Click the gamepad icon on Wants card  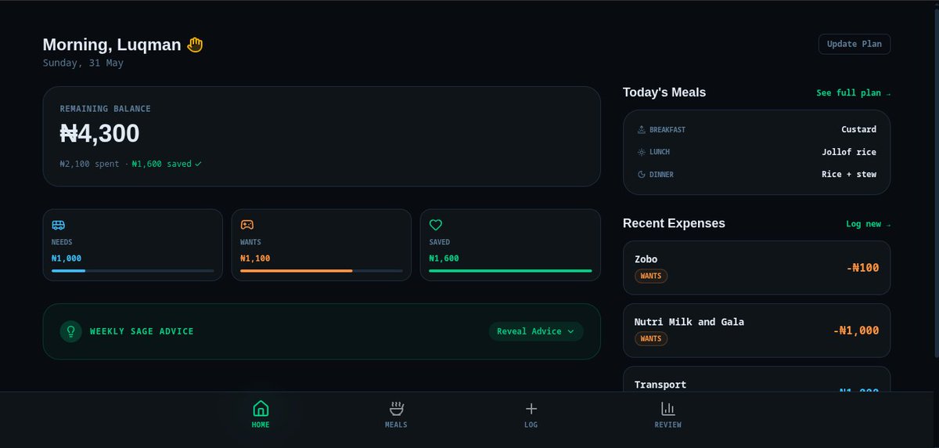tap(247, 225)
